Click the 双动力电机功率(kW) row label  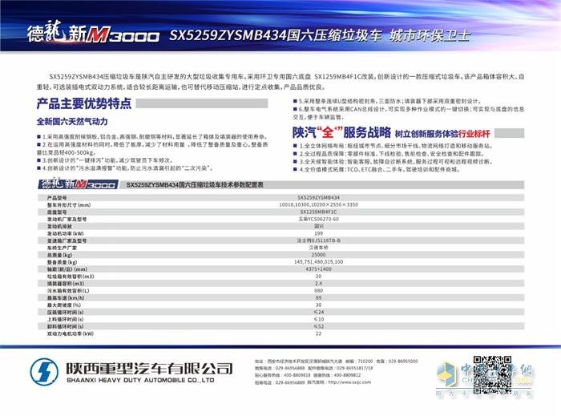[71, 333]
